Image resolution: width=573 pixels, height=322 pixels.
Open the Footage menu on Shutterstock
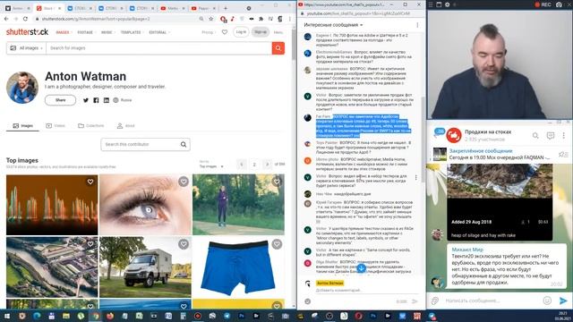click(x=86, y=32)
